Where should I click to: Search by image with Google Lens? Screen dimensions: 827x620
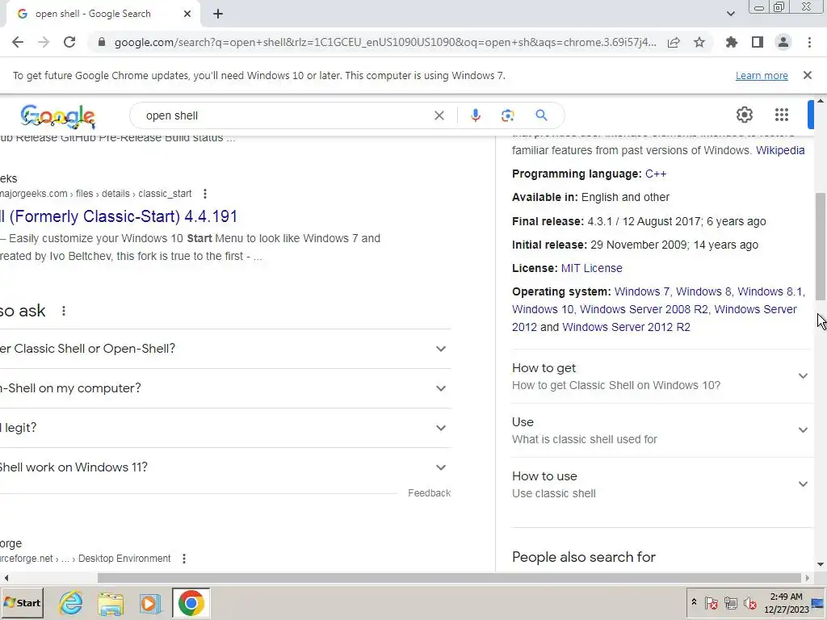[x=507, y=115]
